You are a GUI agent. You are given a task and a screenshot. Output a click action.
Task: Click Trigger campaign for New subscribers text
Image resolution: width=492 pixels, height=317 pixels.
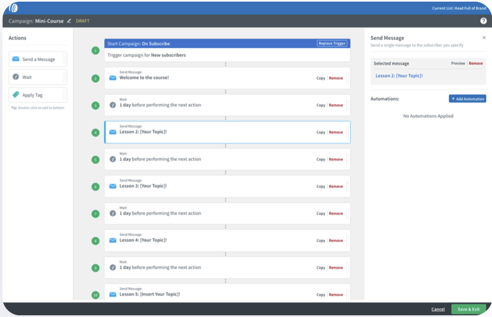click(x=146, y=55)
